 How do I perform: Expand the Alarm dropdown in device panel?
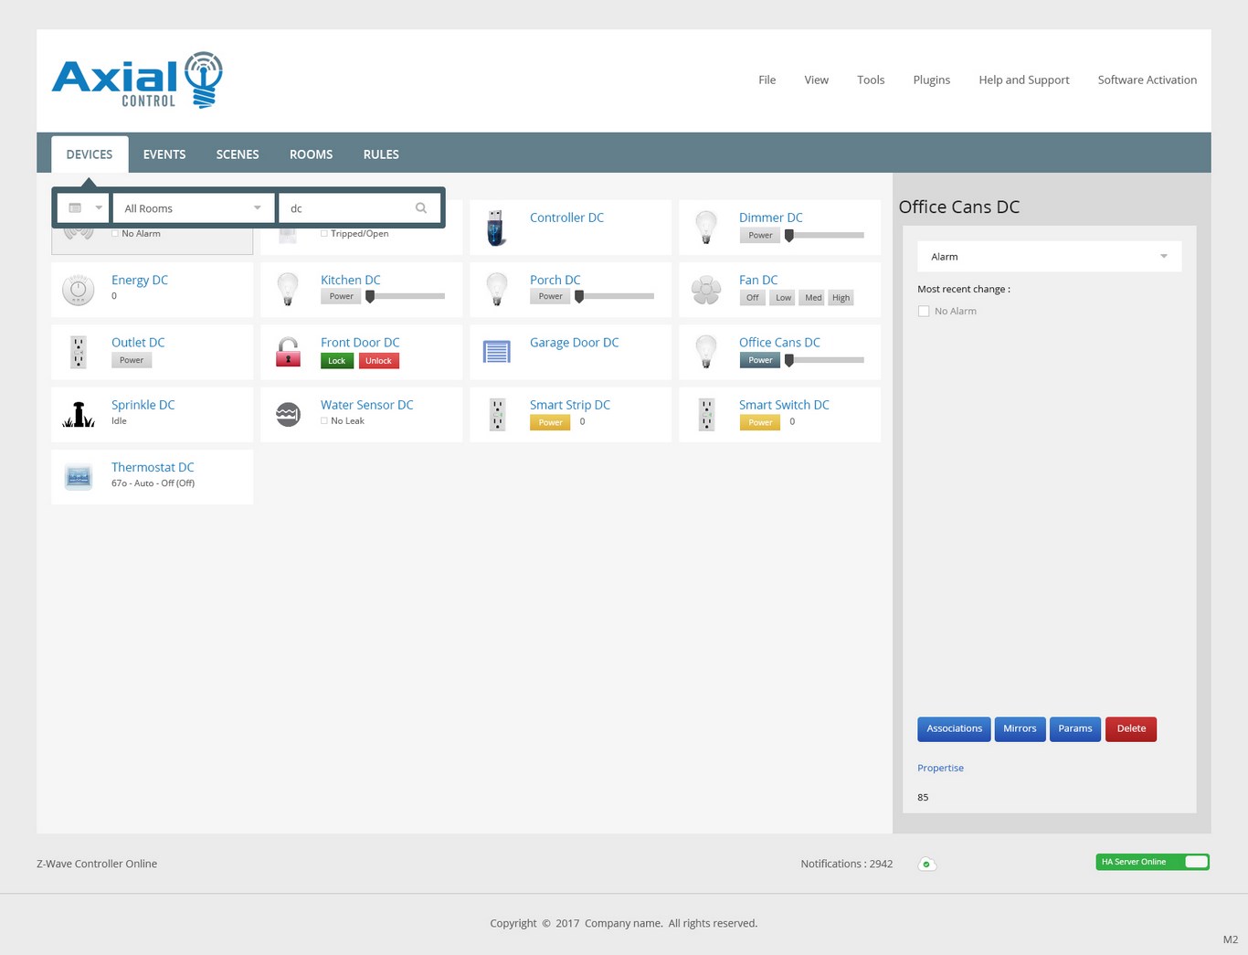(1049, 257)
